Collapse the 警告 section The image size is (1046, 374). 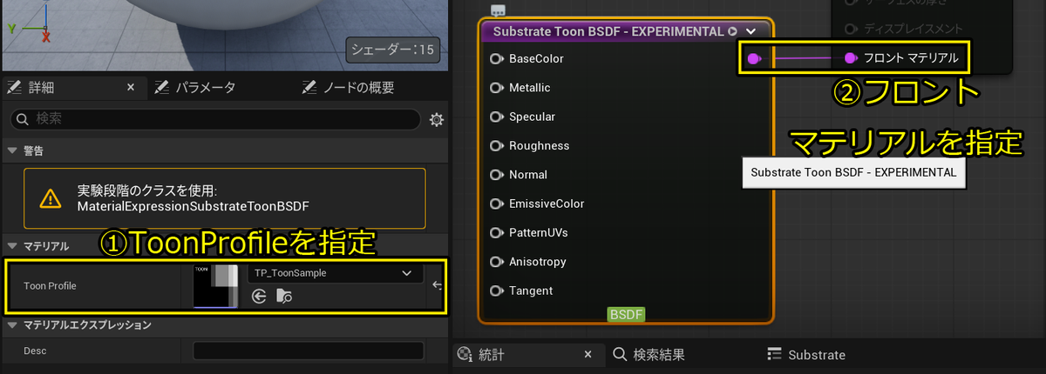(11, 150)
